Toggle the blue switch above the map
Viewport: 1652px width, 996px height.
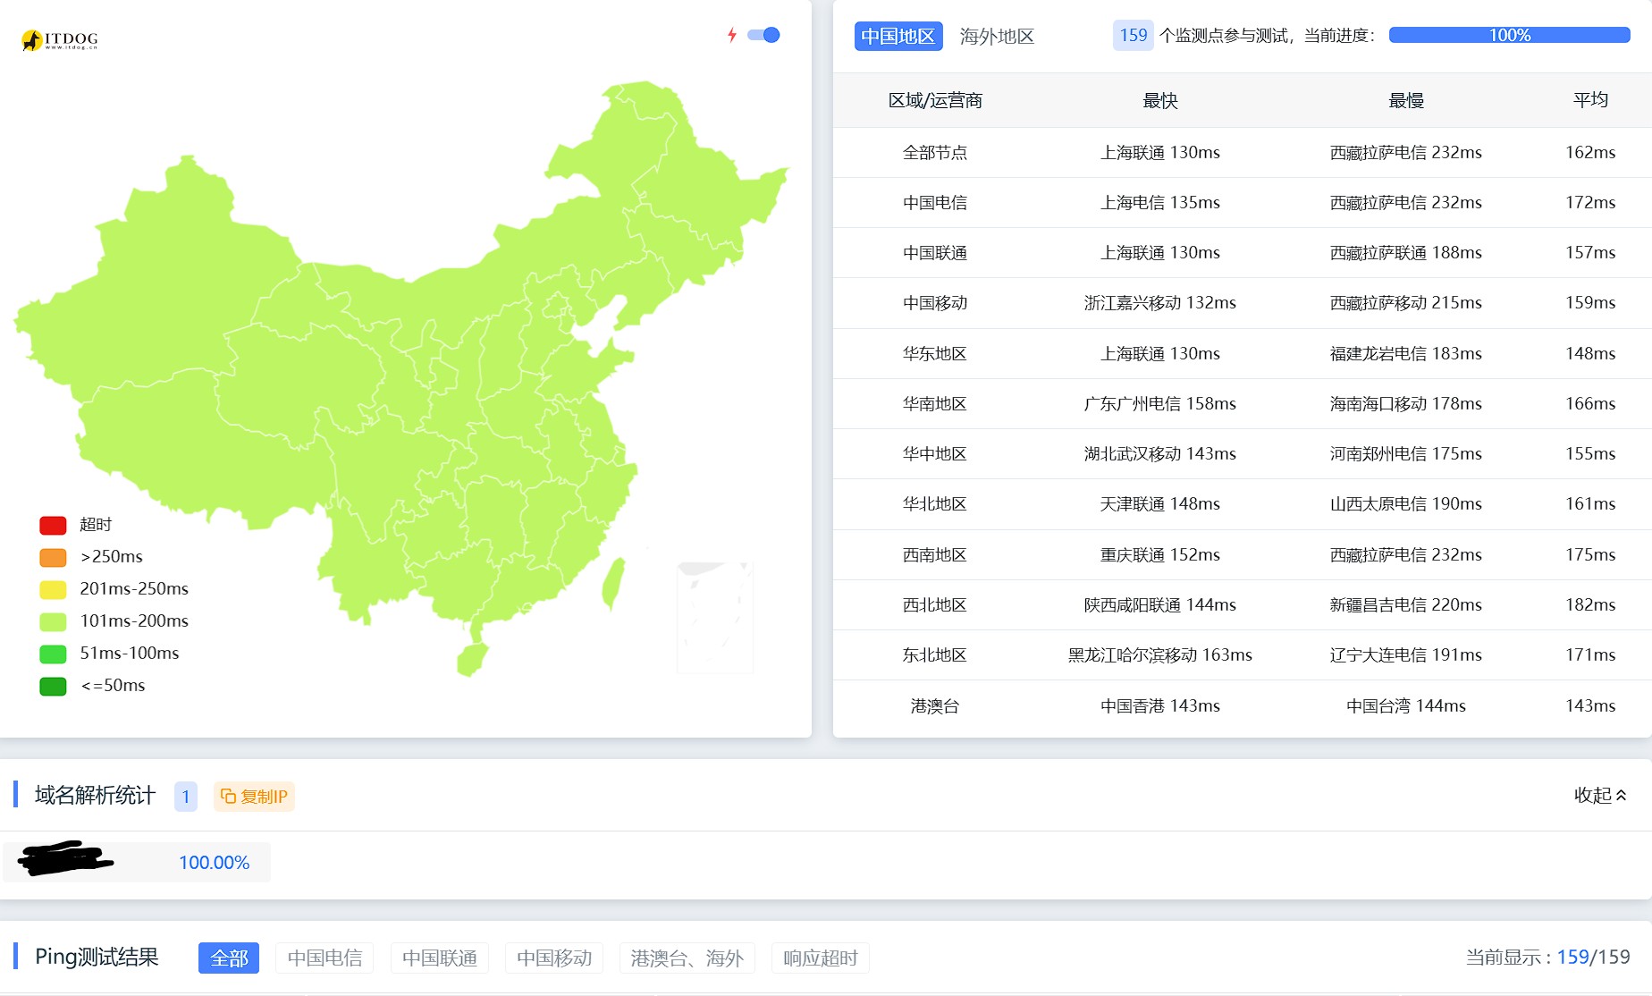[x=763, y=35]
